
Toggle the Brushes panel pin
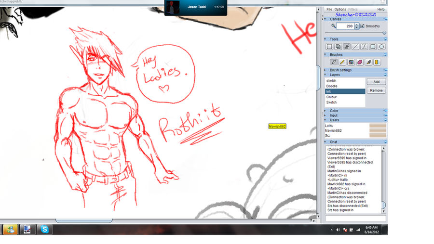click(385, 54)
